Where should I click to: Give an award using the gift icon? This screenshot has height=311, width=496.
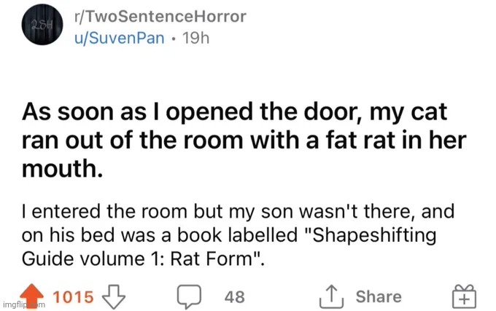click(464, 296)
